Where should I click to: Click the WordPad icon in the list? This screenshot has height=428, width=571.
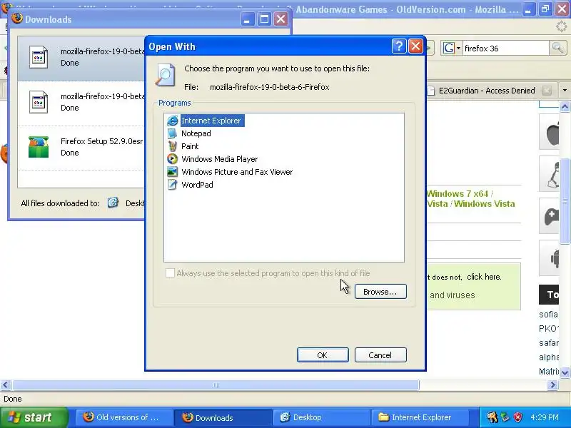click(x=172, y=185)
